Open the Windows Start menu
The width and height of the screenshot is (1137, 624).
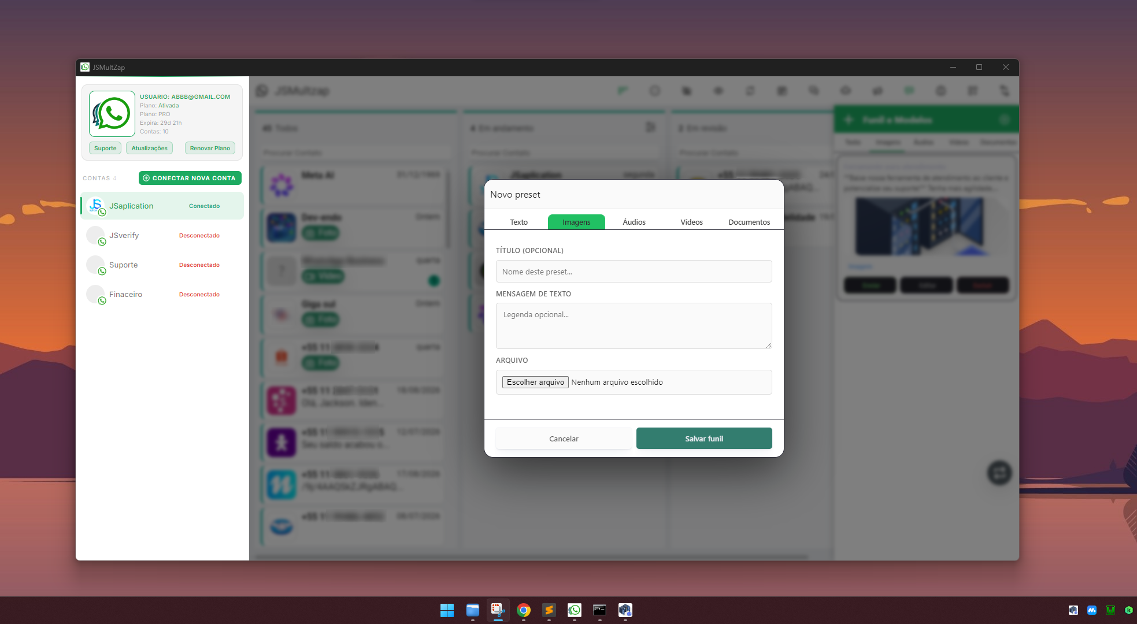(447, 610)
